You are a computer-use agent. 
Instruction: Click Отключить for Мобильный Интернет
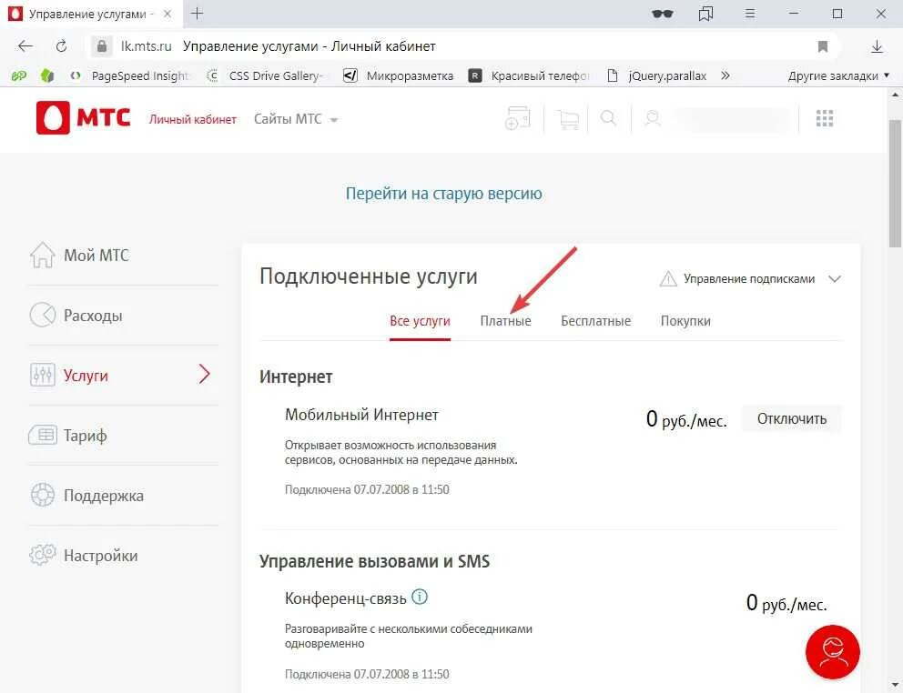pos(791,418)
